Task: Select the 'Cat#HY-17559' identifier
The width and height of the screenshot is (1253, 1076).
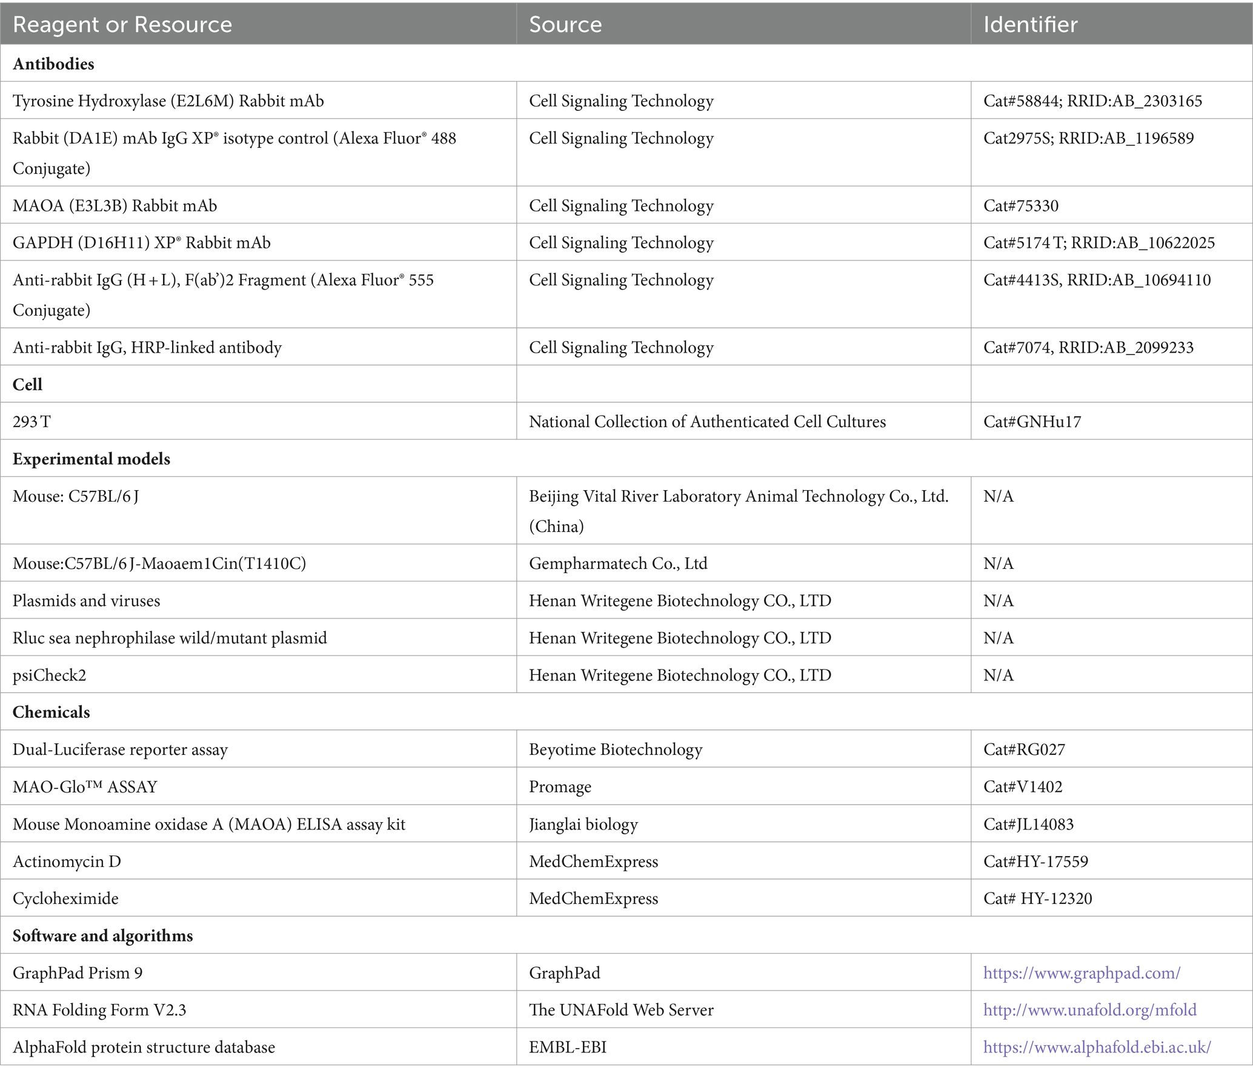Action: [x=1035, y=861]
